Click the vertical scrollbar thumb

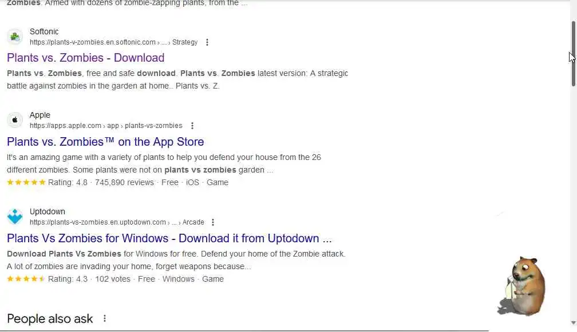(574, 54)
